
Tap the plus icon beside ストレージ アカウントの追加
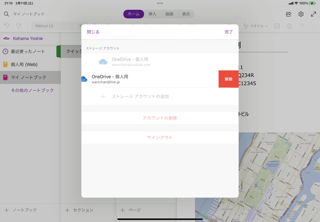point(103,96)
